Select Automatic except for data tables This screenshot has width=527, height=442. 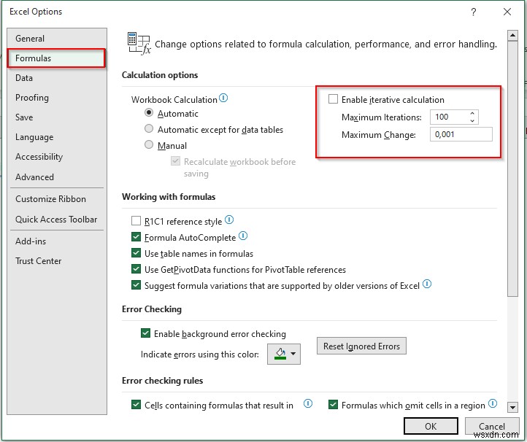[149, 128]
